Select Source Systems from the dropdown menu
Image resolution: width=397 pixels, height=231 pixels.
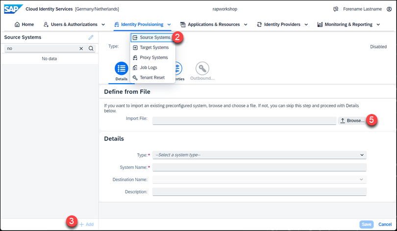pos(151,37)
